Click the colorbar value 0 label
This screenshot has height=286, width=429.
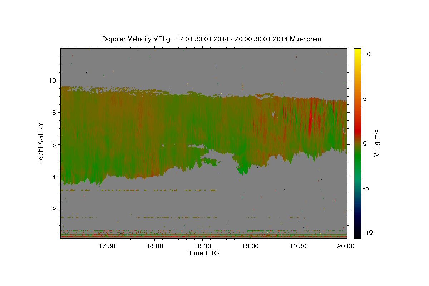point(365,143)
